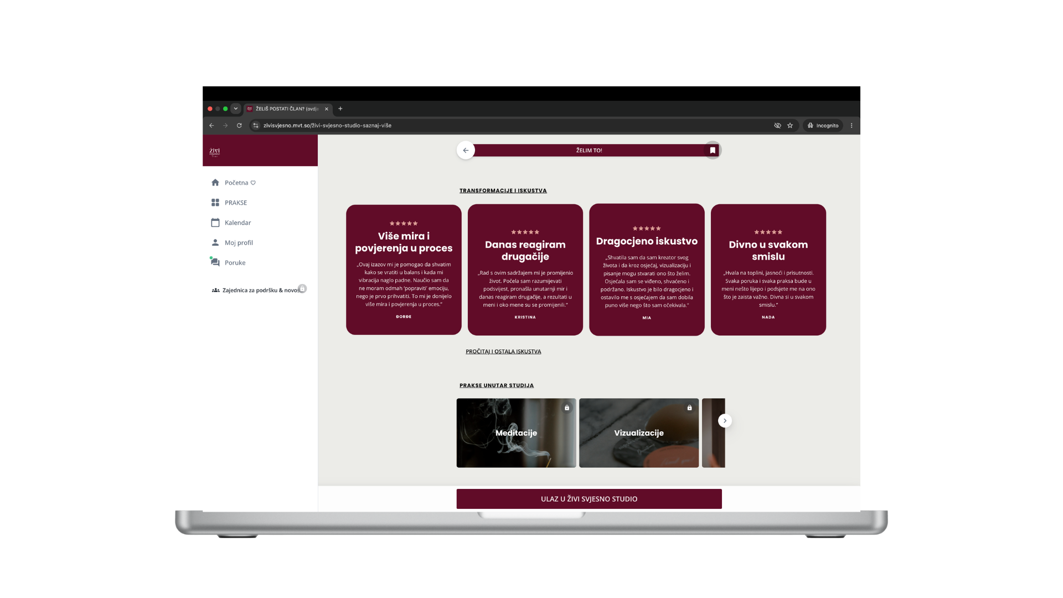Screen dimensions: 1063x598
Task: Go back using the browser back arrow
Action: tap(211, 126)
